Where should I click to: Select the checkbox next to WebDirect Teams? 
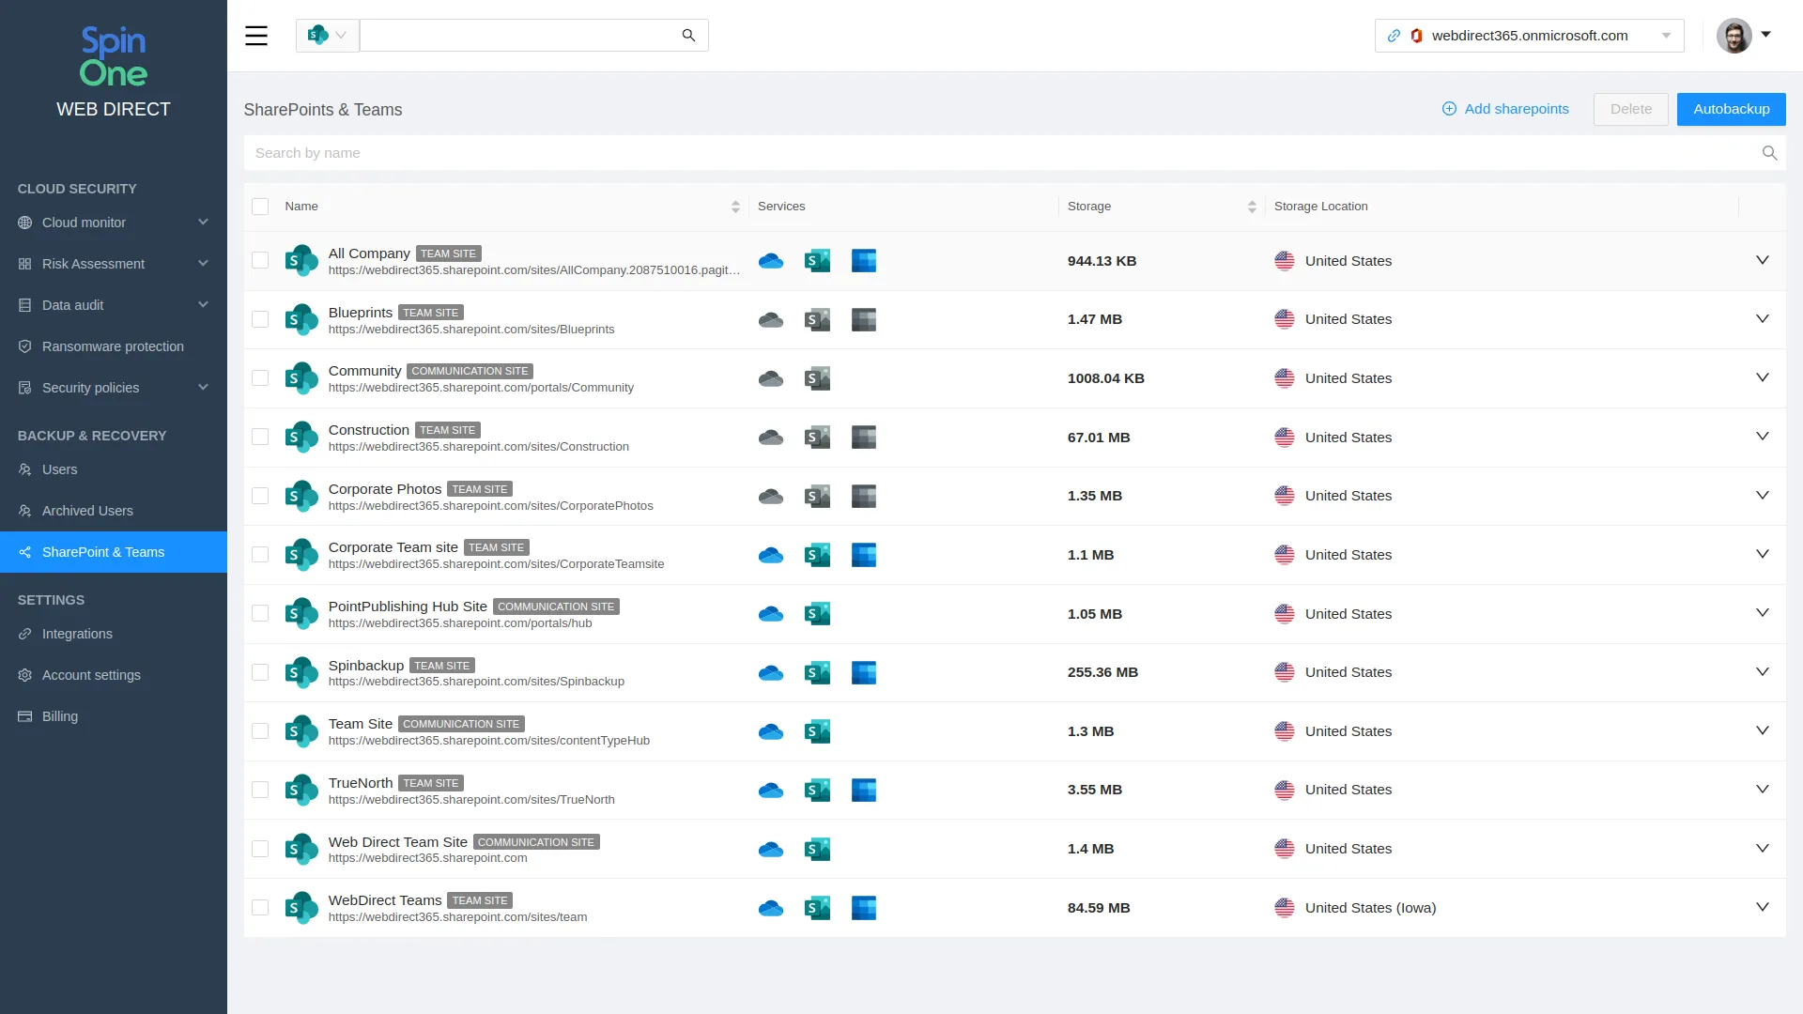point(260,908)
